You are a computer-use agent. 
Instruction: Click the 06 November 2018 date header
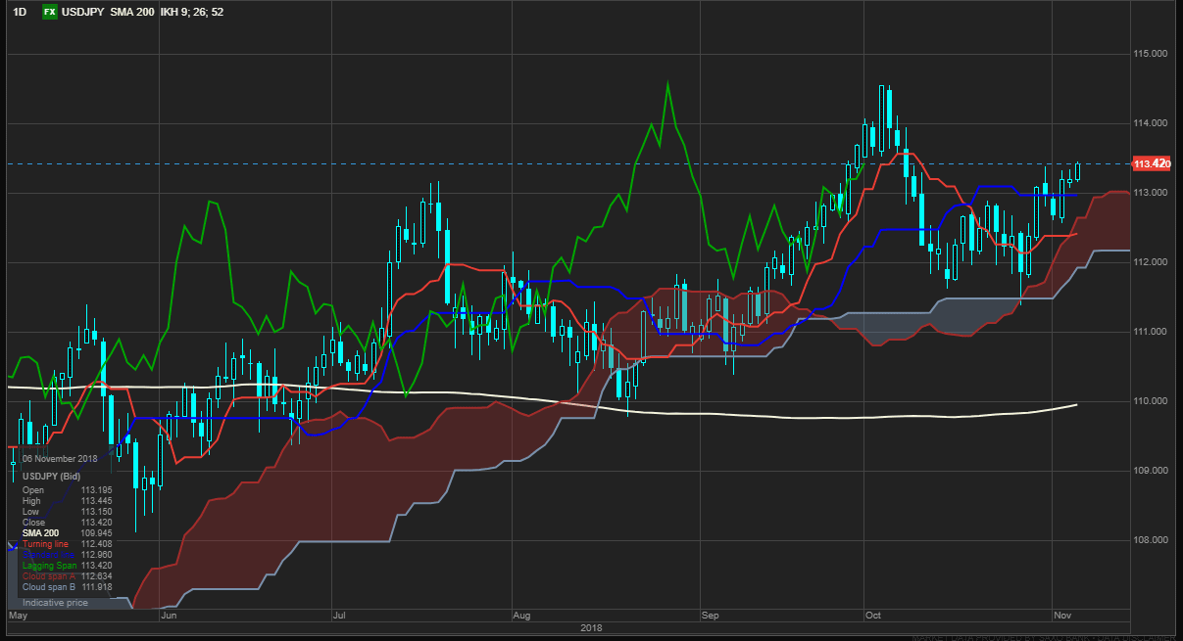(x=61, y=458)
